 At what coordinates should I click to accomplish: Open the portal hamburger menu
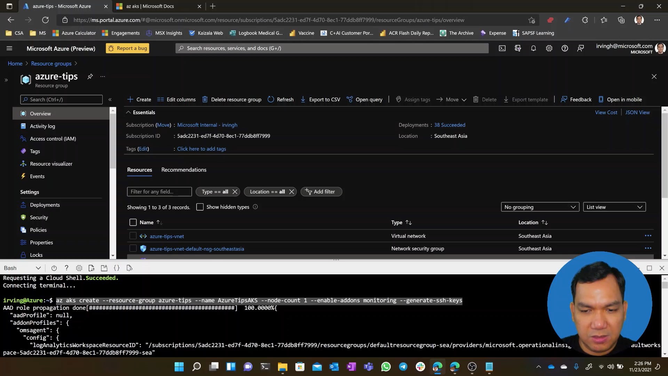pos(9,48)
